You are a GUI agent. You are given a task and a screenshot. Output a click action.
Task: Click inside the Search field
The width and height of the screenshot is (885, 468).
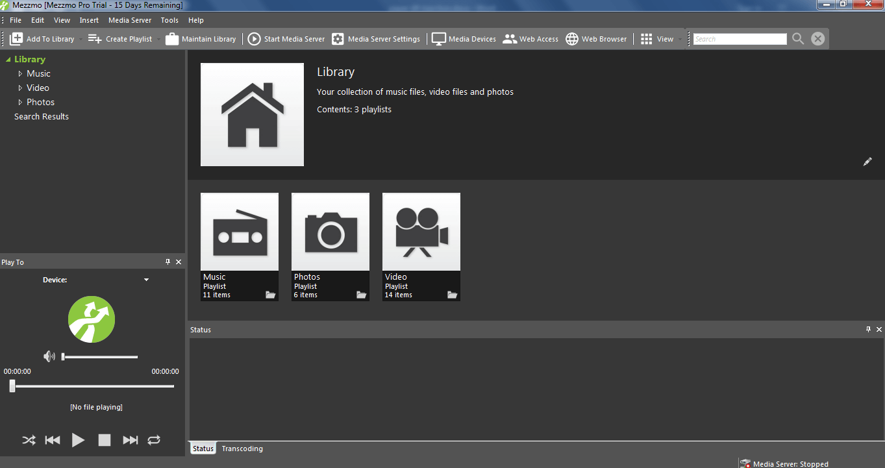coord(740,39)
